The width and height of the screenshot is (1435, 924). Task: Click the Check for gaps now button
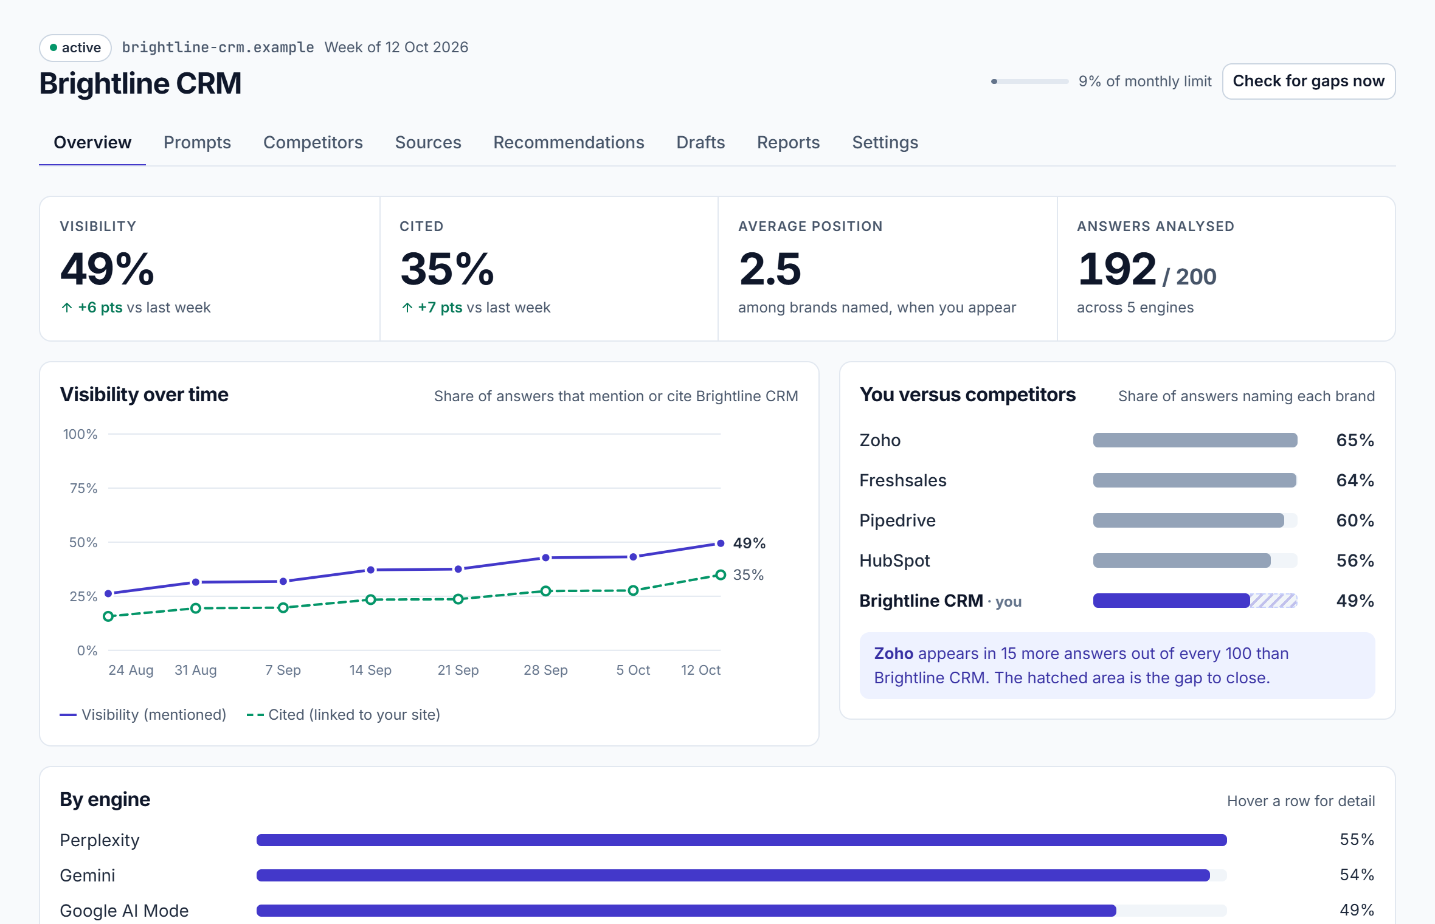(1309, 81)
